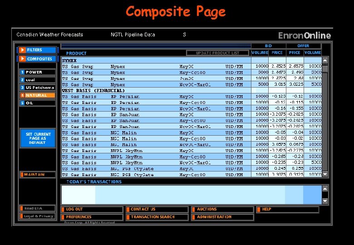354x245 pixels.
Task: Click bid price 3.015
Action: tap(277, 84)
